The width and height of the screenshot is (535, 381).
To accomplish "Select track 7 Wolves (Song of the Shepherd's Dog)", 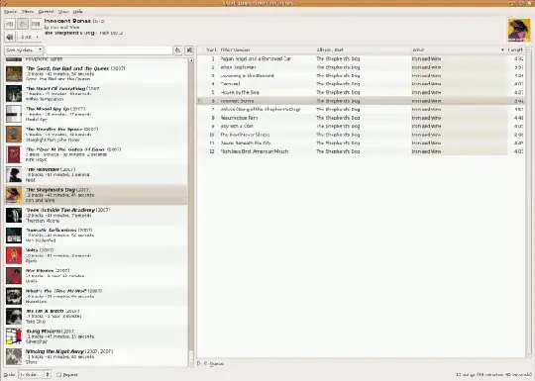I will [361, 110].
